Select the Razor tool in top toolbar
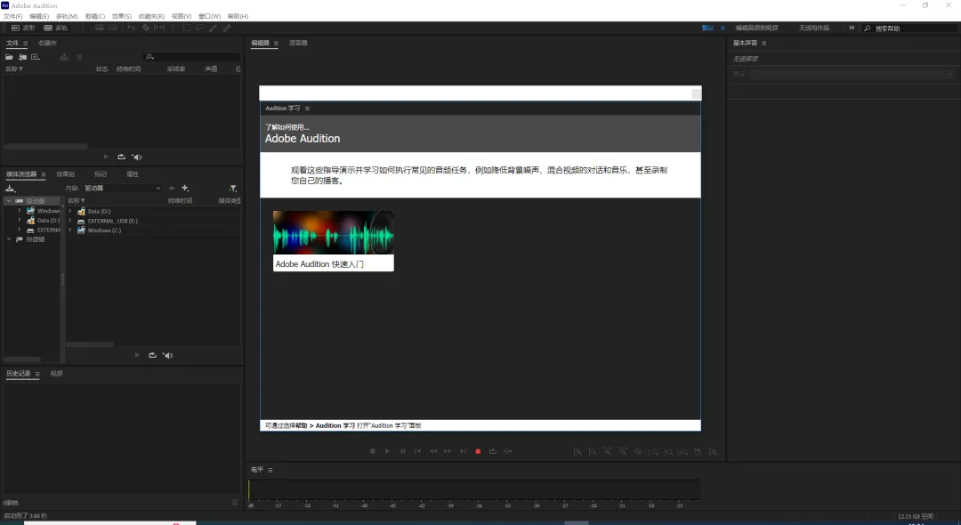The image size is (961, 525). 146,28
